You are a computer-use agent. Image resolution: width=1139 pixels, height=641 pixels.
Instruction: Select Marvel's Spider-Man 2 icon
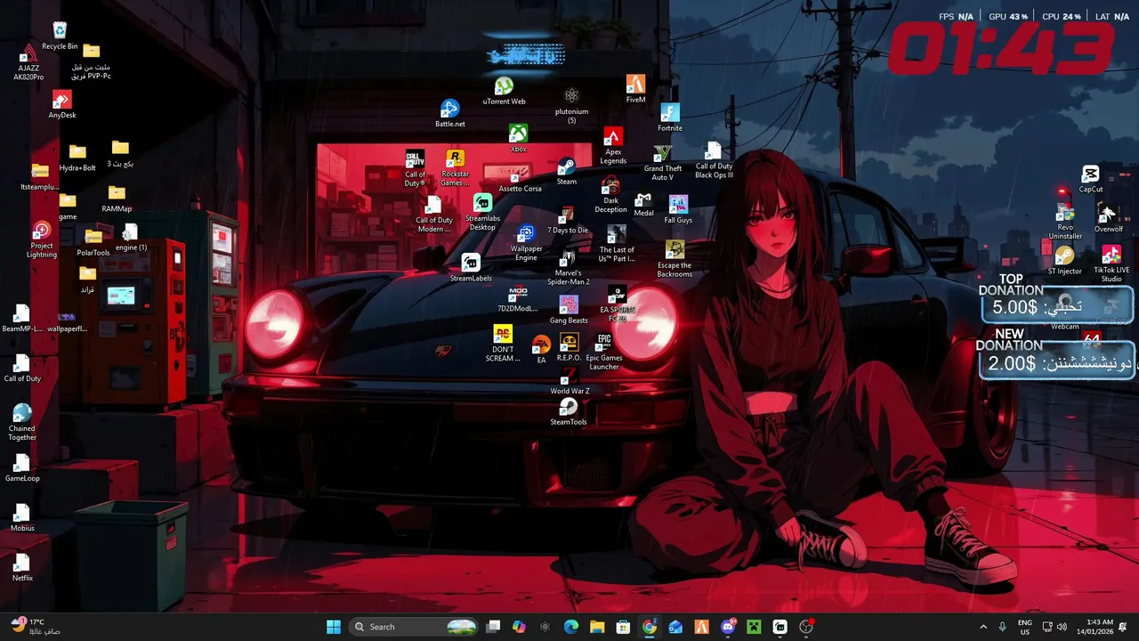(569, 267)
